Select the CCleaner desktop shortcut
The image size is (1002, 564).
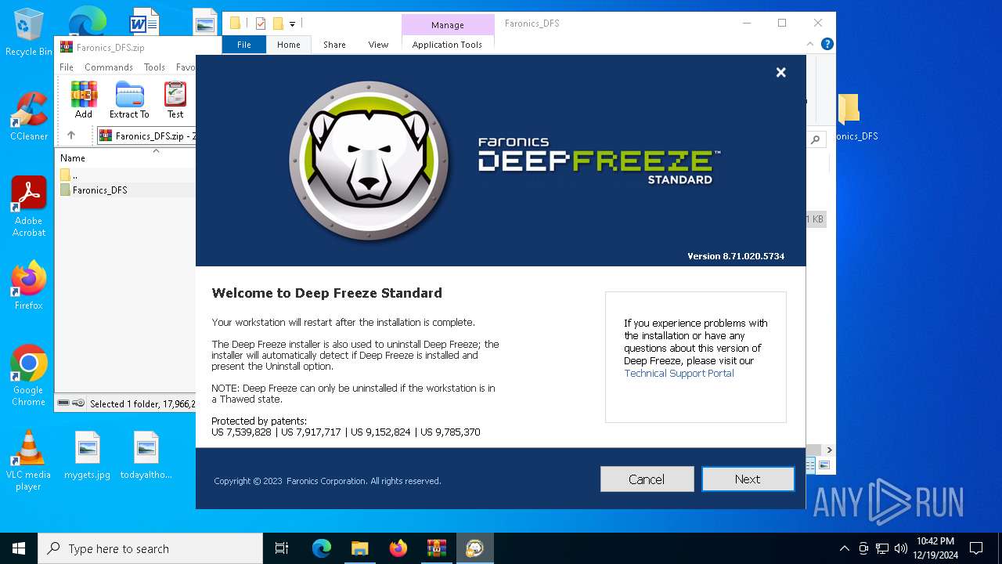(x=29, y=116)
